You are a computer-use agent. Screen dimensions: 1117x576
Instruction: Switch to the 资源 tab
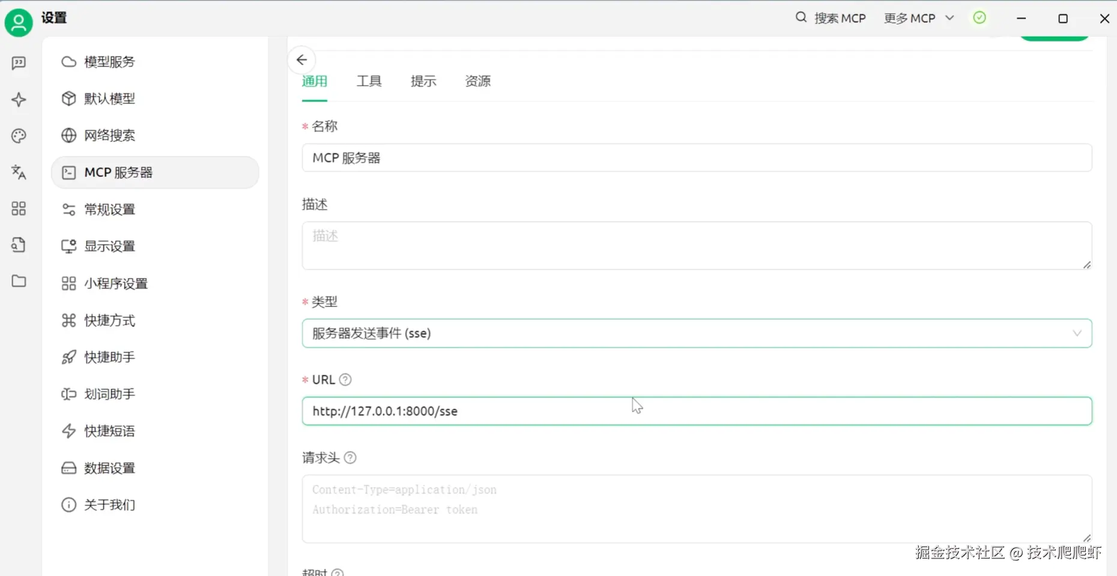(477, 82)
